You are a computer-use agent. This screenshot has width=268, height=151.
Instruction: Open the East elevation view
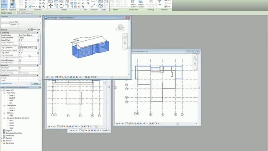pos(11,120)
